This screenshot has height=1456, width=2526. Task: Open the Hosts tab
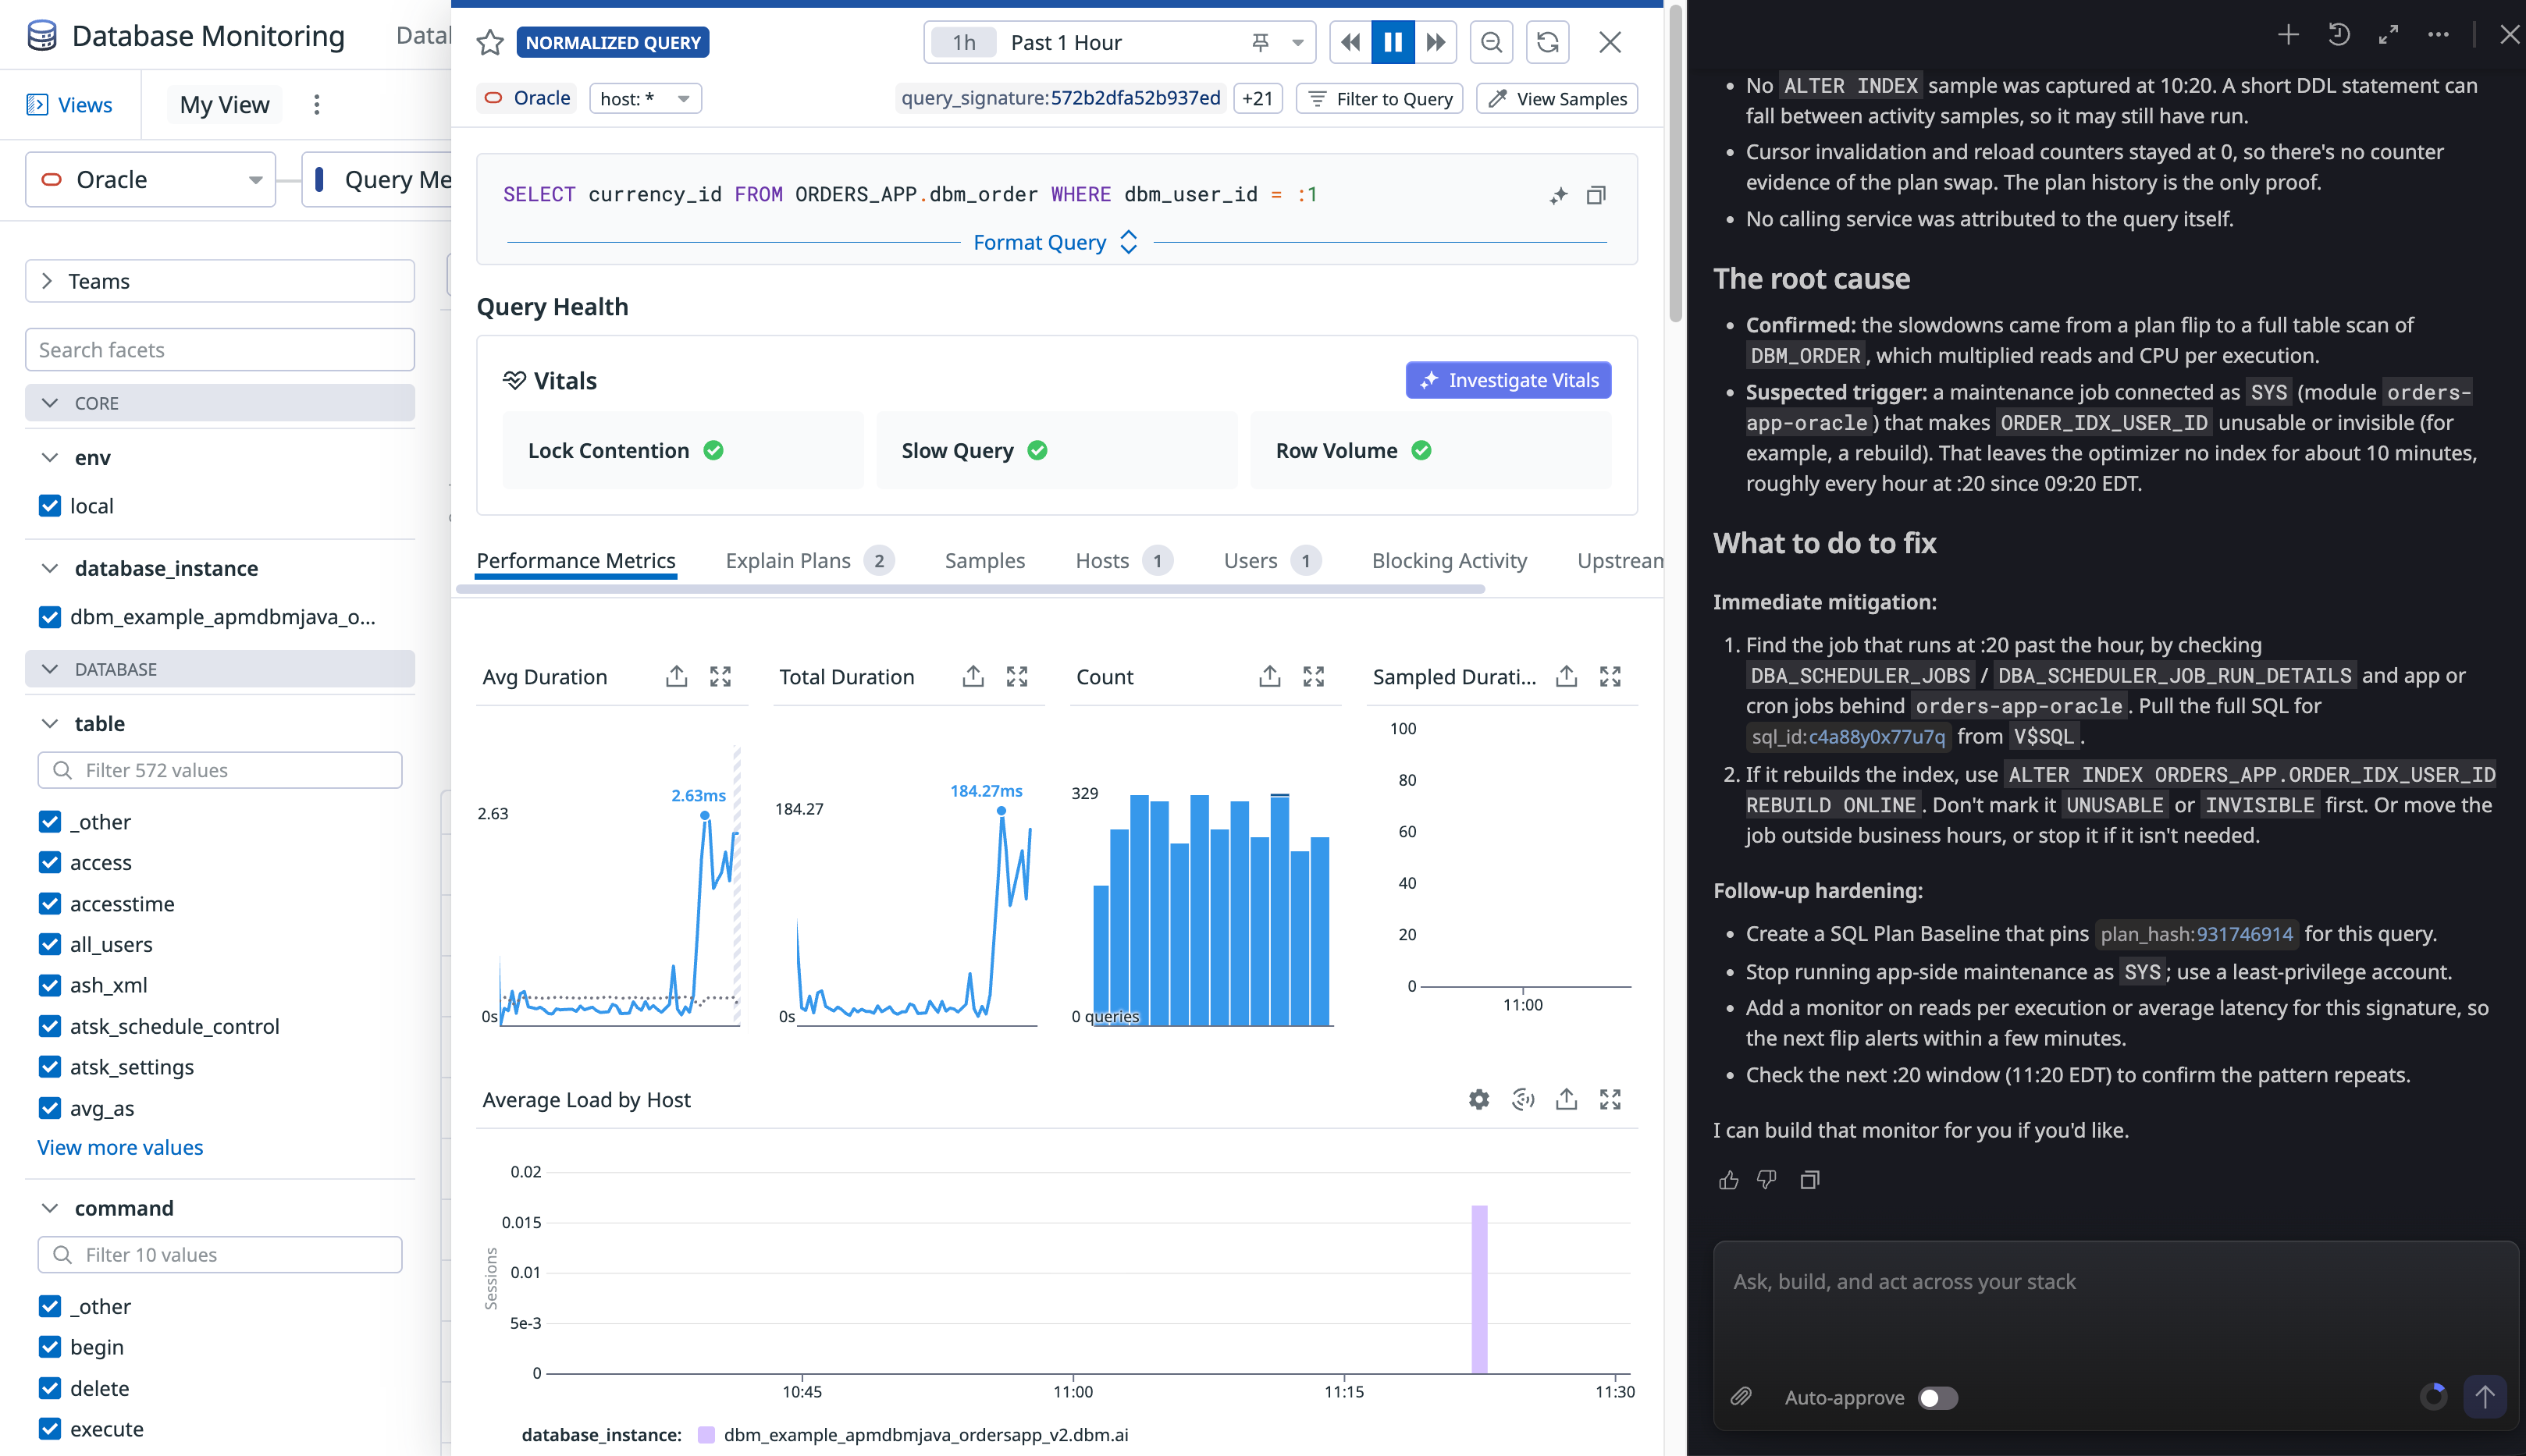tap(1123, 561)
